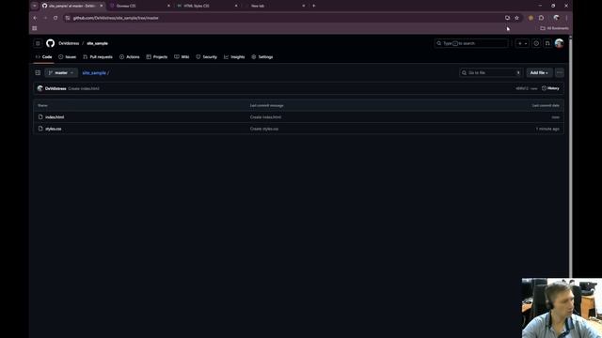Open the repository Wiki tab
Viewport: 602px width, 338px height.
(x=182, y=56)
